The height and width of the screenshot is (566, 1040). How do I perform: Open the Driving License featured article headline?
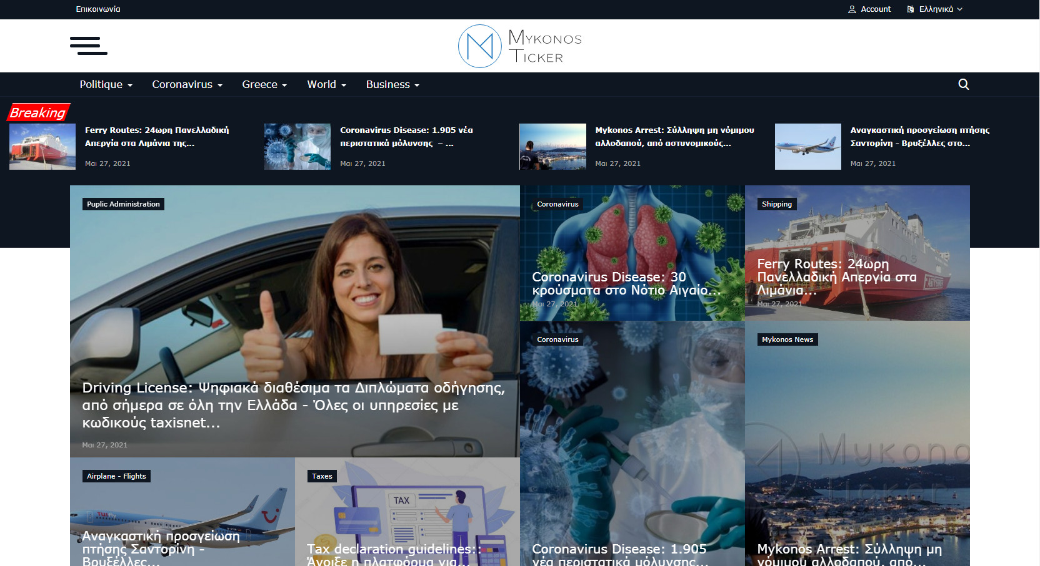(x=294, y=405)
